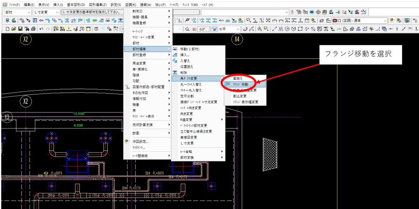Select 面揃え in the submenu

245,79
